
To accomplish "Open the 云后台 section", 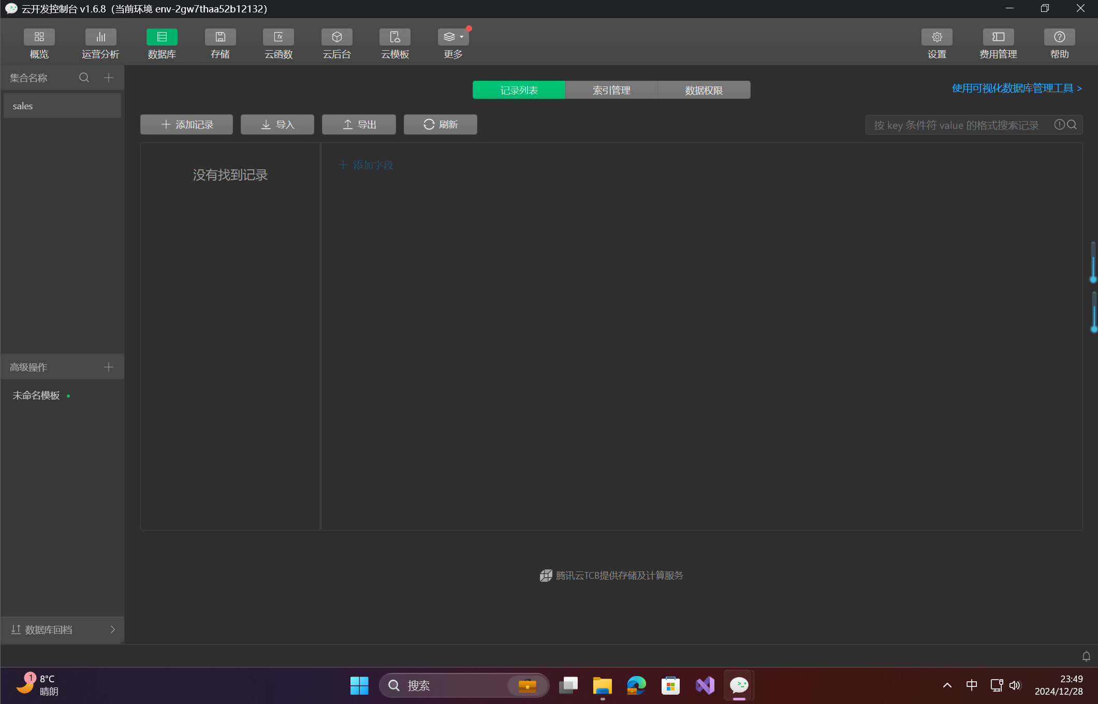I will click(x=336, y=37).
